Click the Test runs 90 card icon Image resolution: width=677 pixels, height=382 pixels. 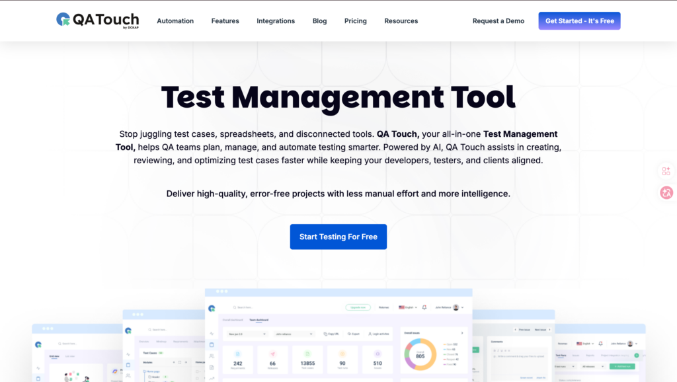point(342,354)
